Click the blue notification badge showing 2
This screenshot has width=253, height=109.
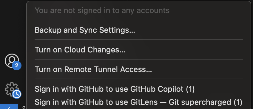point(17,66)
